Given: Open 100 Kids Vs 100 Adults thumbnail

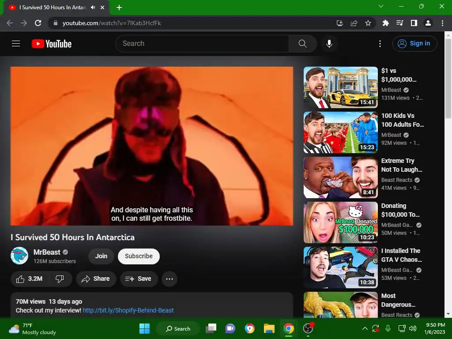Looking at the screenshot, I should click(340, 132).
